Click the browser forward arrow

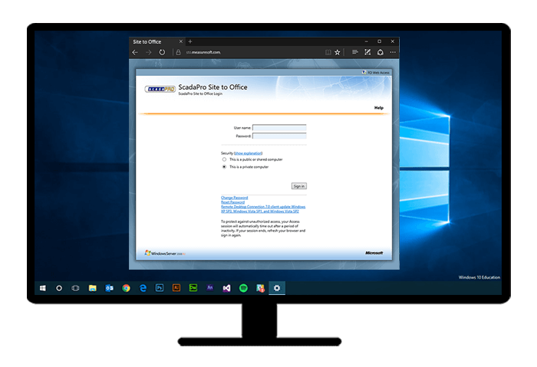(x=148, y=52)
